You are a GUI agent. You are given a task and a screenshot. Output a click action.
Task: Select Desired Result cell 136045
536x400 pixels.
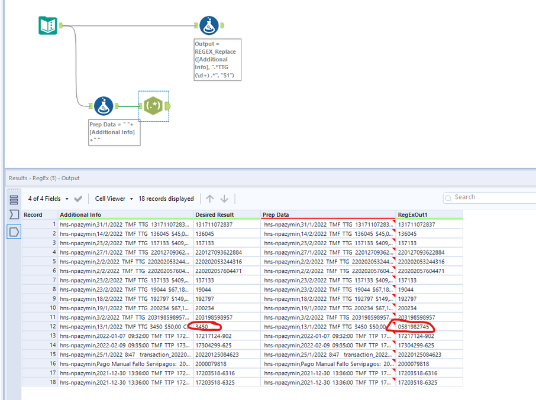pos(227,234)
